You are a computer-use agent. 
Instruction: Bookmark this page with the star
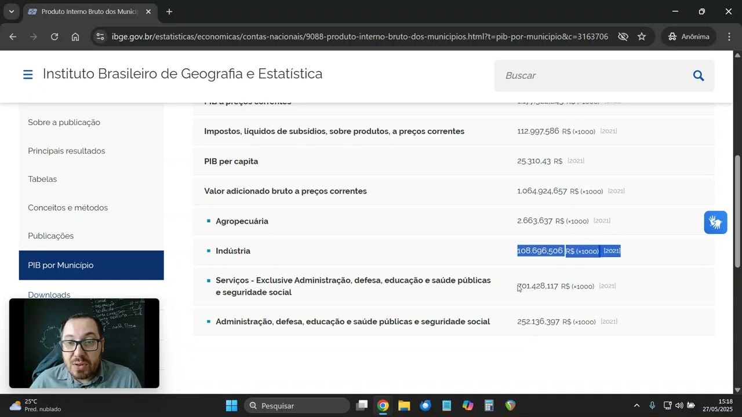tap(642, 36)
